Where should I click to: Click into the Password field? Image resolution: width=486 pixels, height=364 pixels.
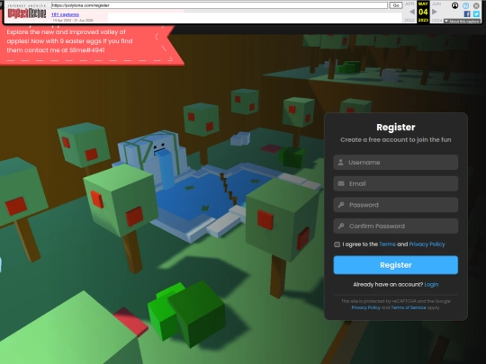pyautogui.click(x=395, y=205)
